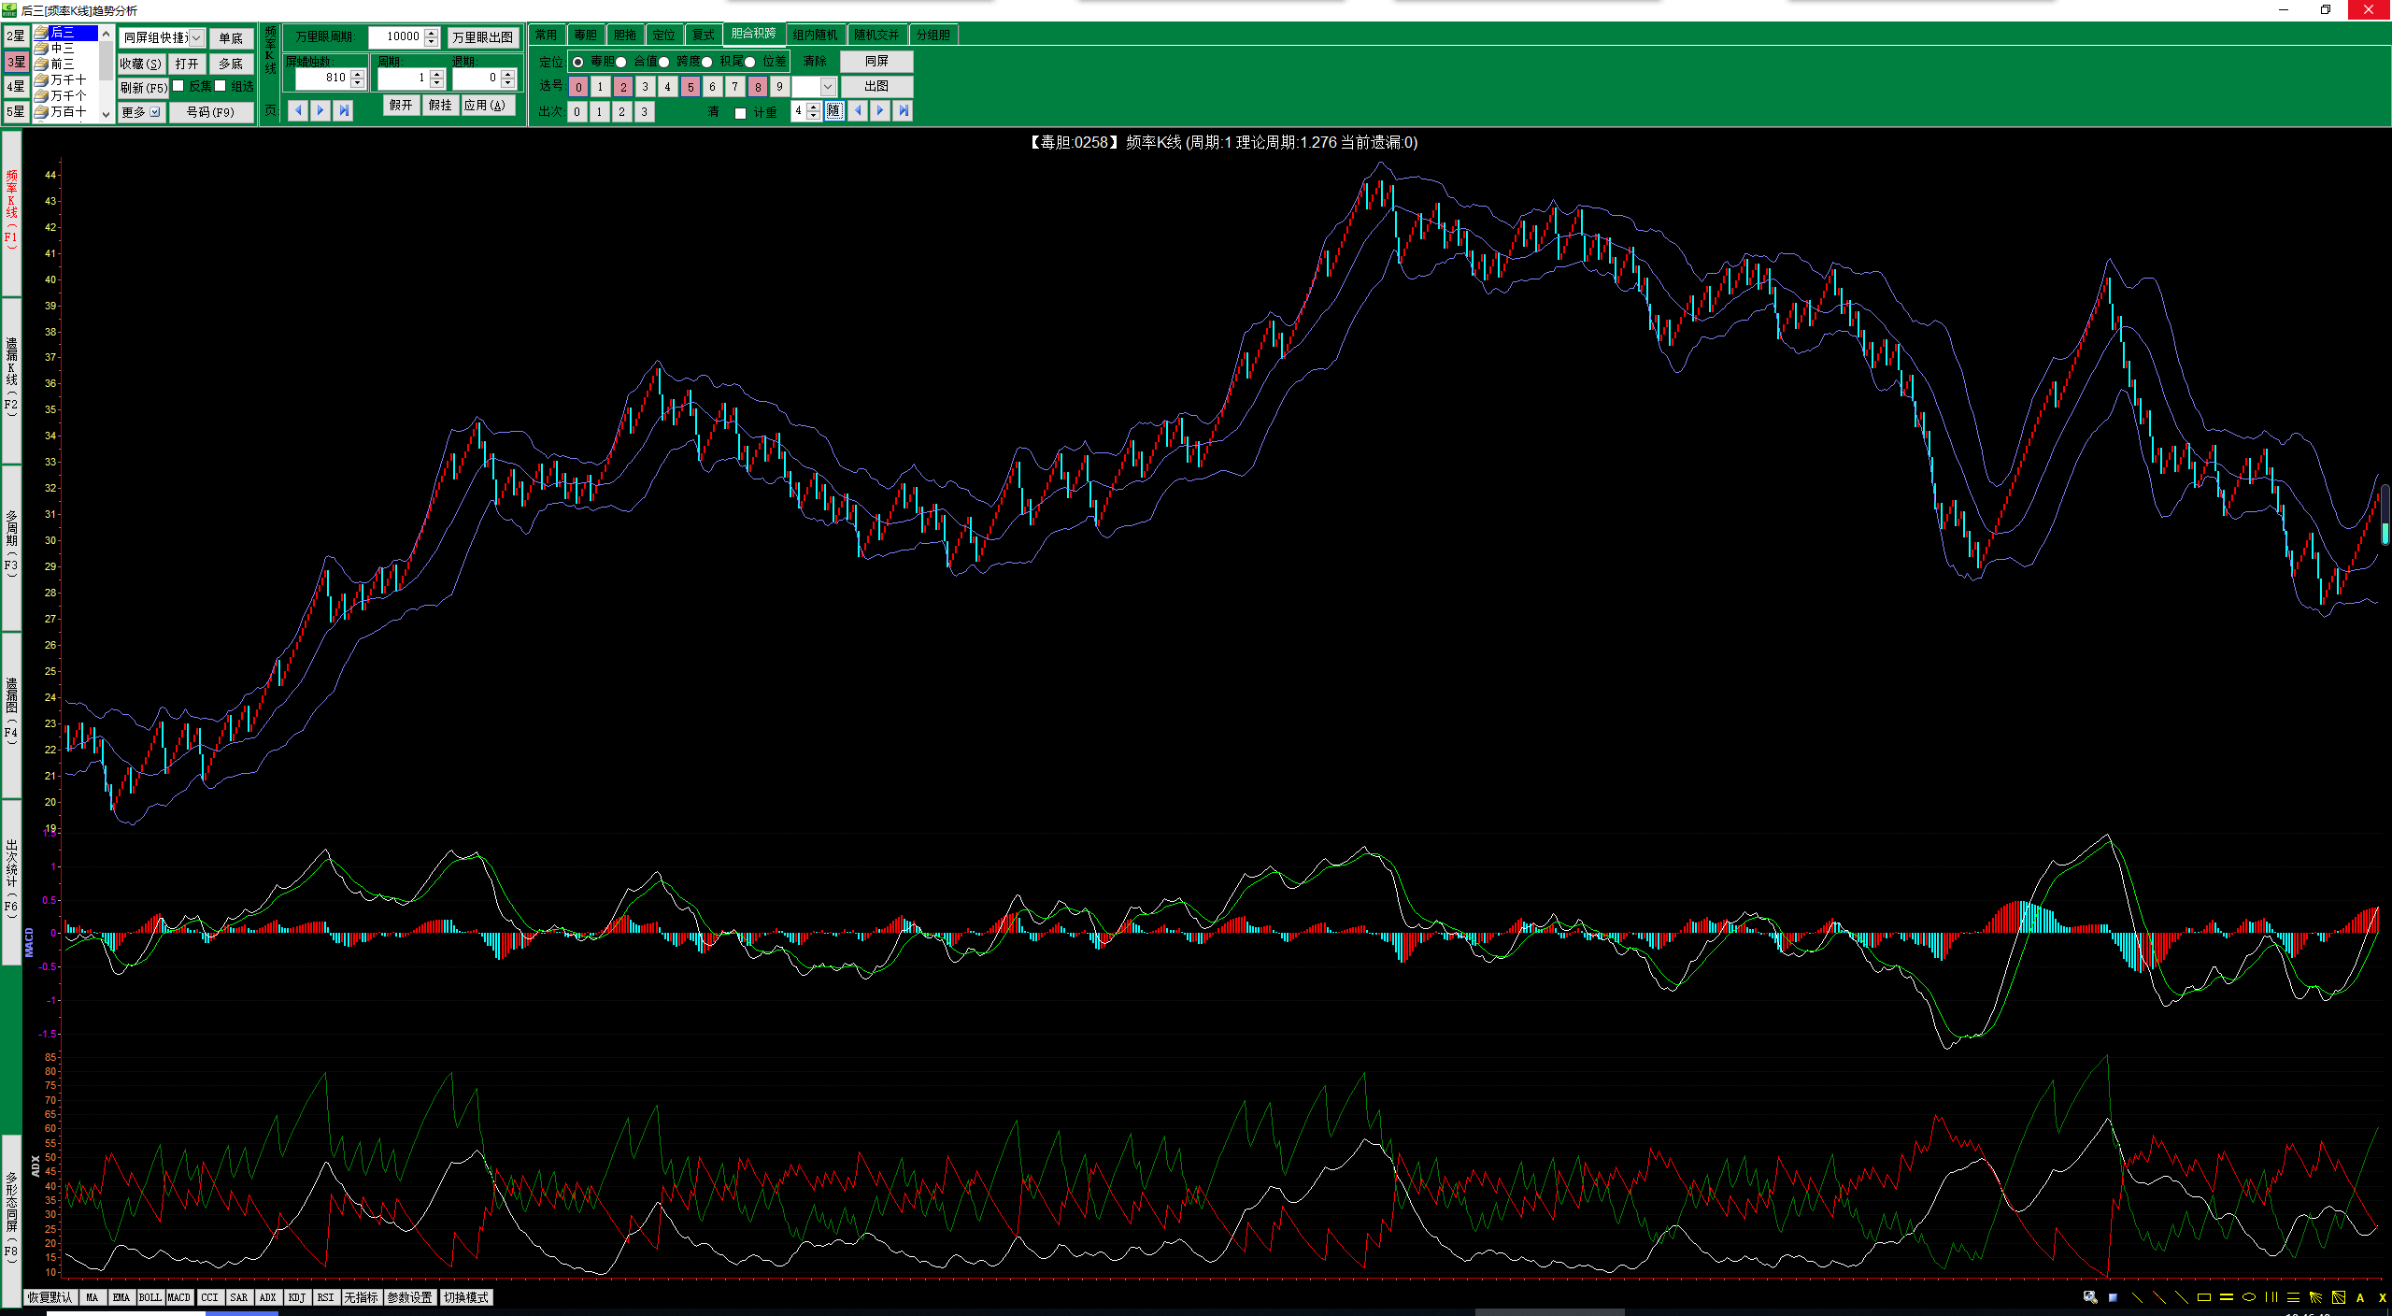
Task: Select the rectangle drawing tool
Action: (x=2204, y=1297)
